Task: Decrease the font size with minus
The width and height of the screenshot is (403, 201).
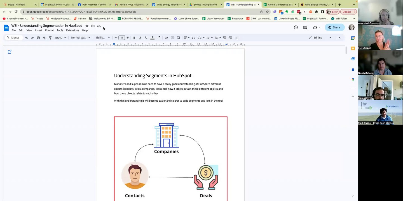Action: coord(116,38)
